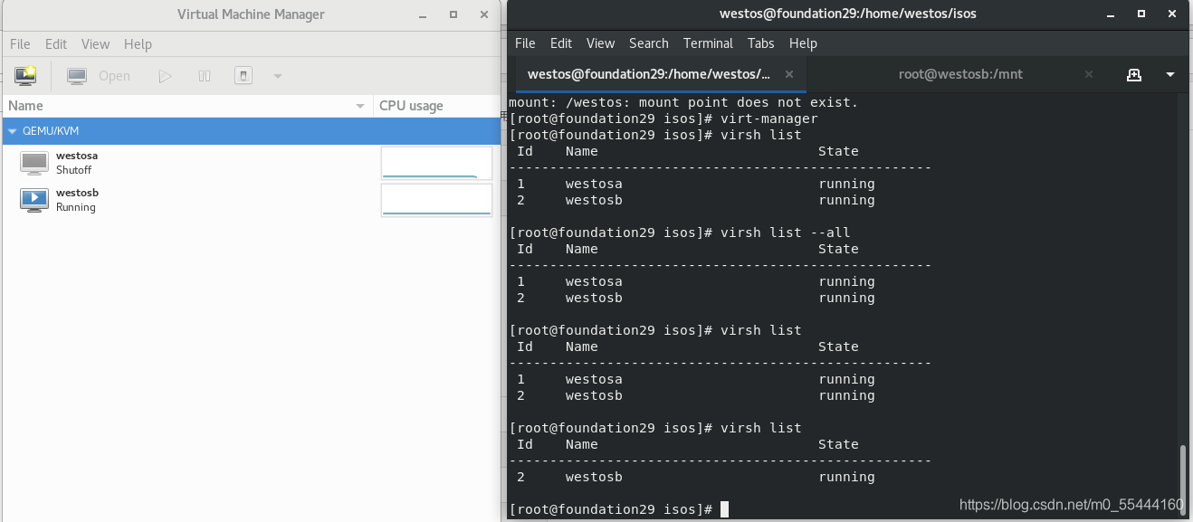
Task: Open View menu in Virtual Machine Manager
Action: (95, 43)
